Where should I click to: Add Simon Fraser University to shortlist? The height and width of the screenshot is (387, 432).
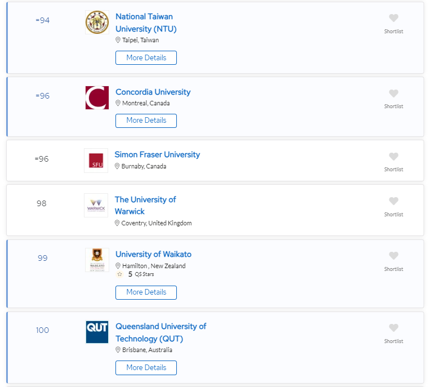tap(394, 157)
